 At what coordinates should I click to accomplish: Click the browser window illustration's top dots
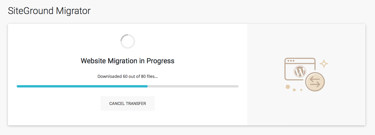[291, 61]
